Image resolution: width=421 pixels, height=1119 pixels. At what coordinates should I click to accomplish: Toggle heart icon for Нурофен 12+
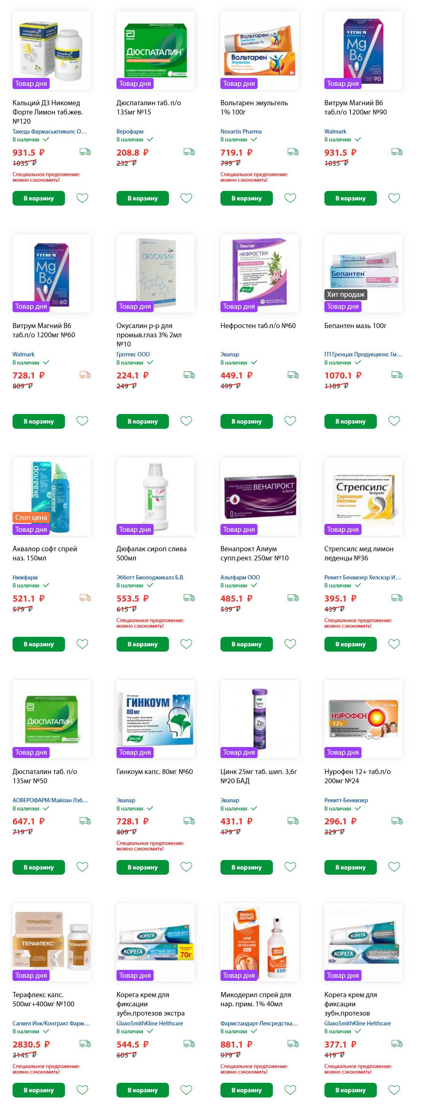click(x=394, y=867)
